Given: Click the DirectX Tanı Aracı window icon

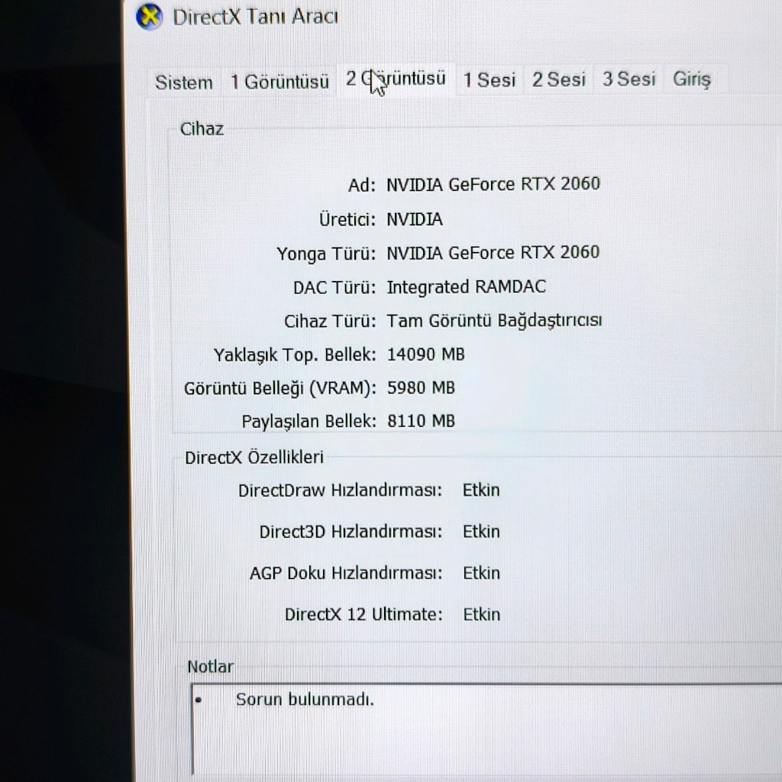Looking at the screenshot, I should [x=149, y=17].
